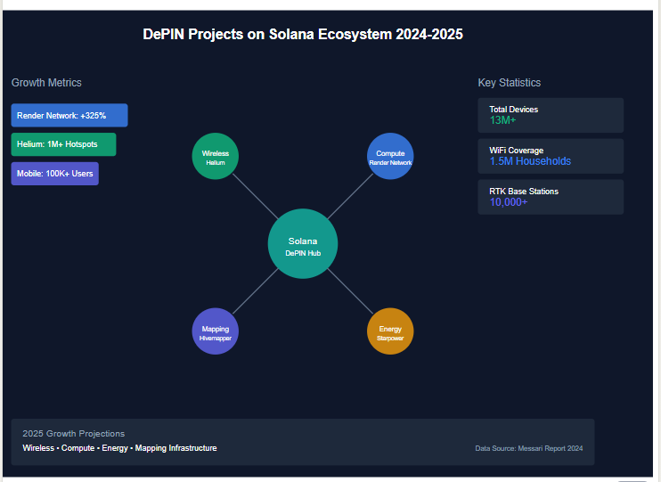Click the Growth Metrics heading
Viewport: 661px width, 482px height.
coord(46,83)
